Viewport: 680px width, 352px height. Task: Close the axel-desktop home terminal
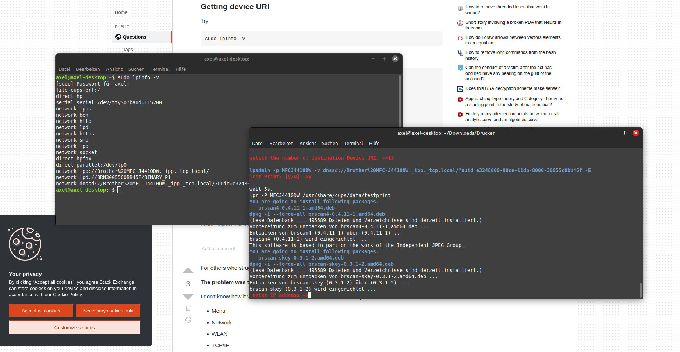395,59
